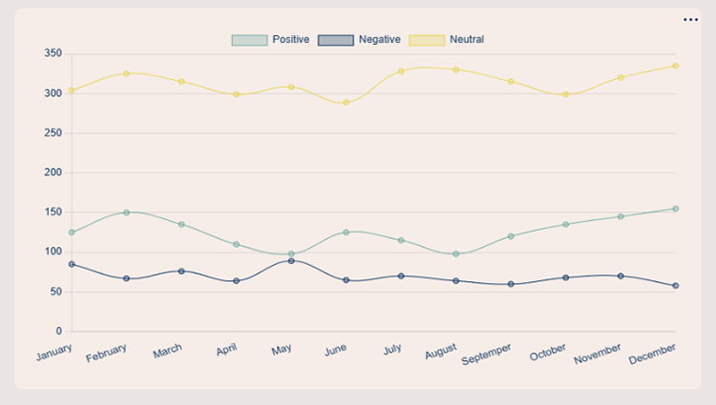
Task: Toggle the Positive series legend label
Action: point(290,39)
